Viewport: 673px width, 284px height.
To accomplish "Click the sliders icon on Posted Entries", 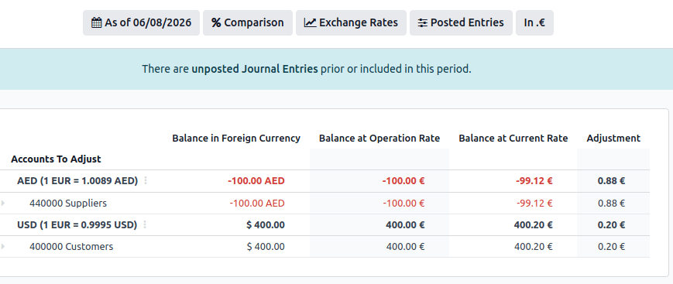I will 423,22.
